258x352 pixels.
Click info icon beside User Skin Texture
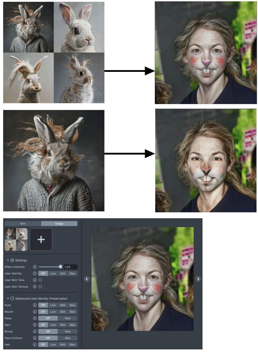(x=35, y=287)
